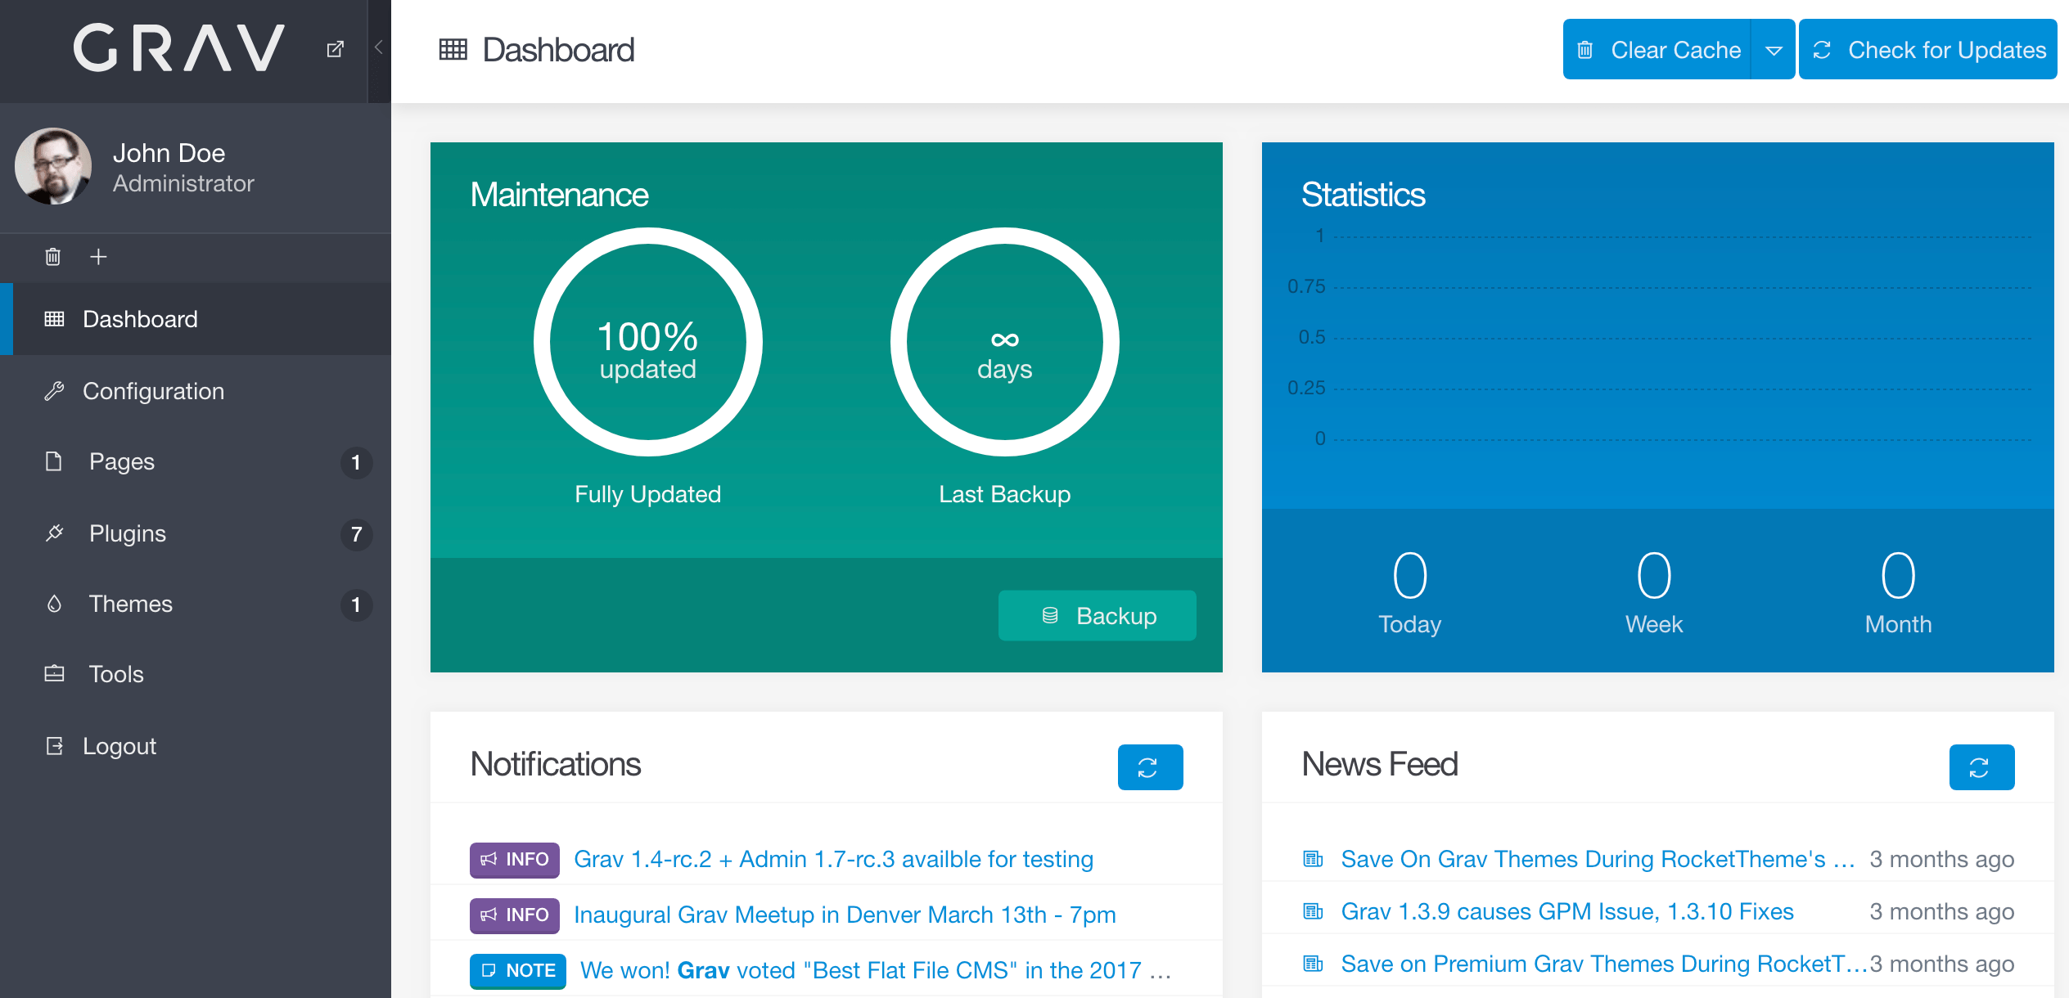Open the trash icon in the sidebar
Screen dimensions: 2069x998
tap(52, 256)
